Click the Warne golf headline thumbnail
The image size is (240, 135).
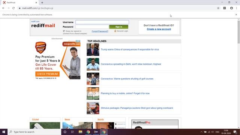tap(93, 79)
